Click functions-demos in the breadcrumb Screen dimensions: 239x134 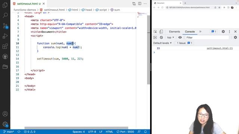coord(25,10)
